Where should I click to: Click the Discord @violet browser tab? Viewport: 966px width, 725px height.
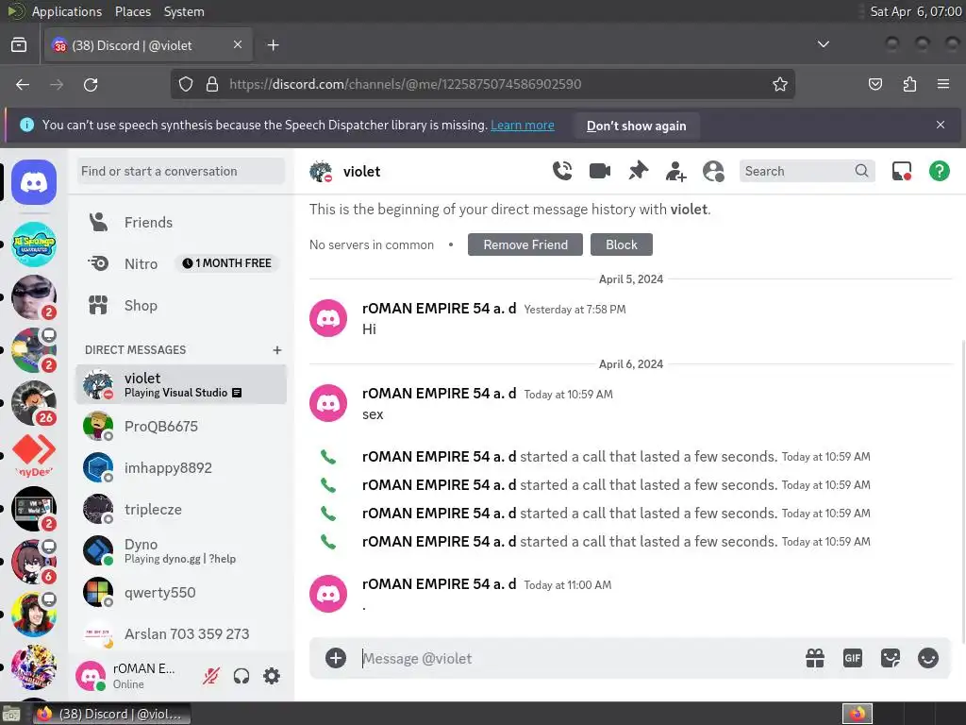click(148, 45)
